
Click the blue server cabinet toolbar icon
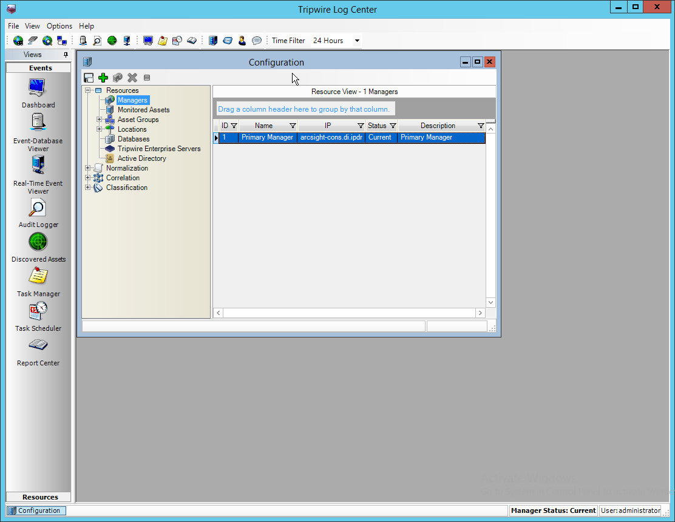tap(212, 41)
